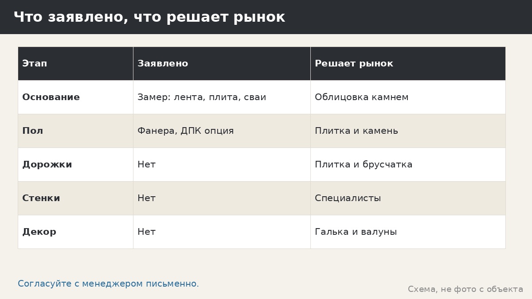The height and width of the screenshot is (299, 532).
Task: Select the 'Основание' row label
Action: coord(75,97)
